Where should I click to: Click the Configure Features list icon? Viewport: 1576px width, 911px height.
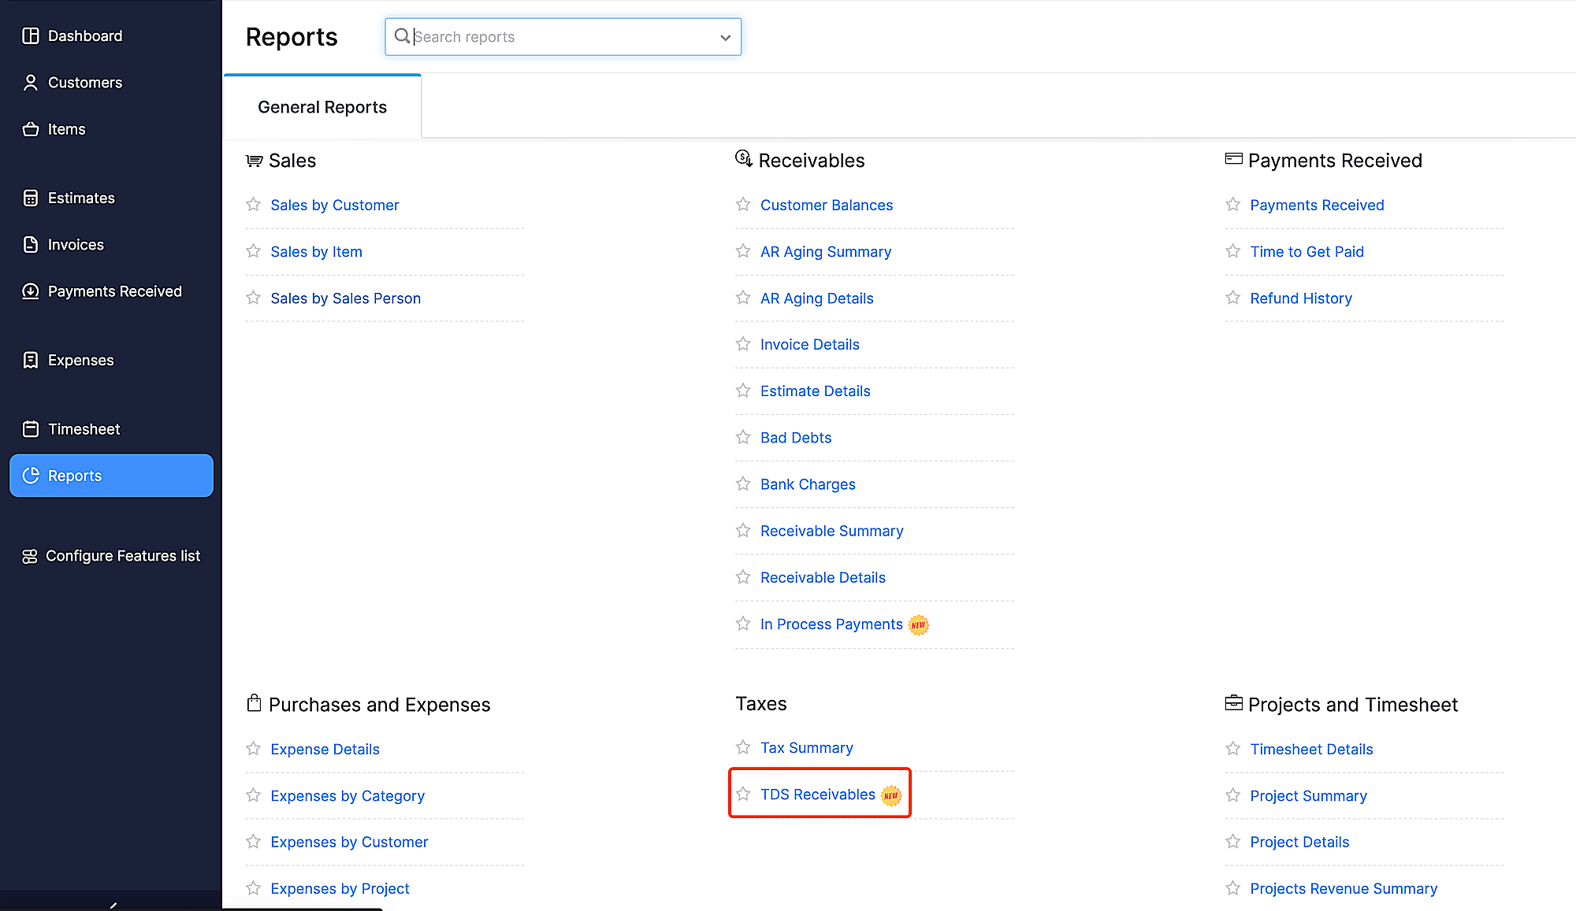pyautogui.click(x=29, y=556)
